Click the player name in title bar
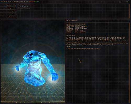The height and width of the screenshot is (104, 131). (x=34, y=2)
